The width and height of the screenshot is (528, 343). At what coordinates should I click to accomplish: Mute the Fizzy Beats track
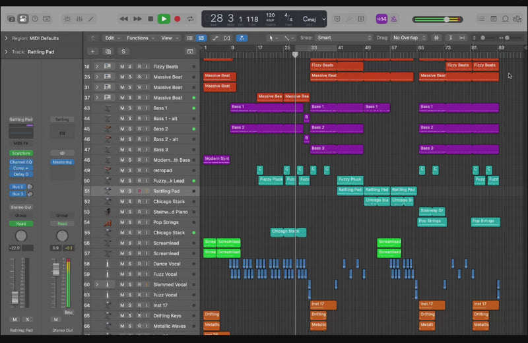121,67
